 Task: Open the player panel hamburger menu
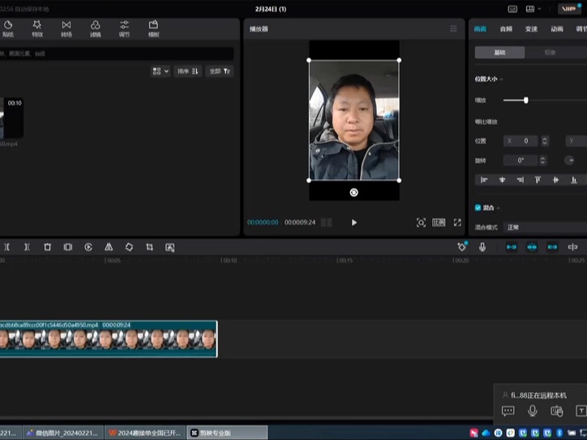point(453,29)
